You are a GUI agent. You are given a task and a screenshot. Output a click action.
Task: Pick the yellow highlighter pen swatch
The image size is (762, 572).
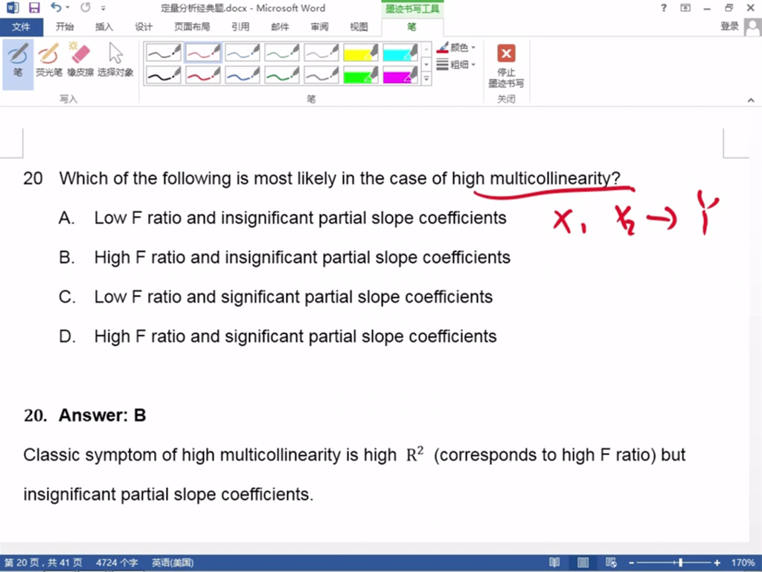click(x=361, y=53)
